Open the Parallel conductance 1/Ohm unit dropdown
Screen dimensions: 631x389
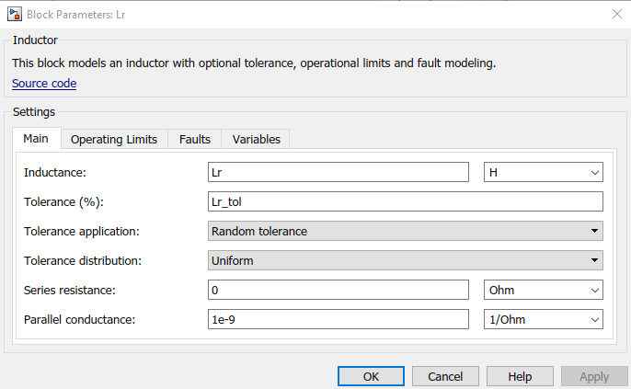click(x=543, y=319)
